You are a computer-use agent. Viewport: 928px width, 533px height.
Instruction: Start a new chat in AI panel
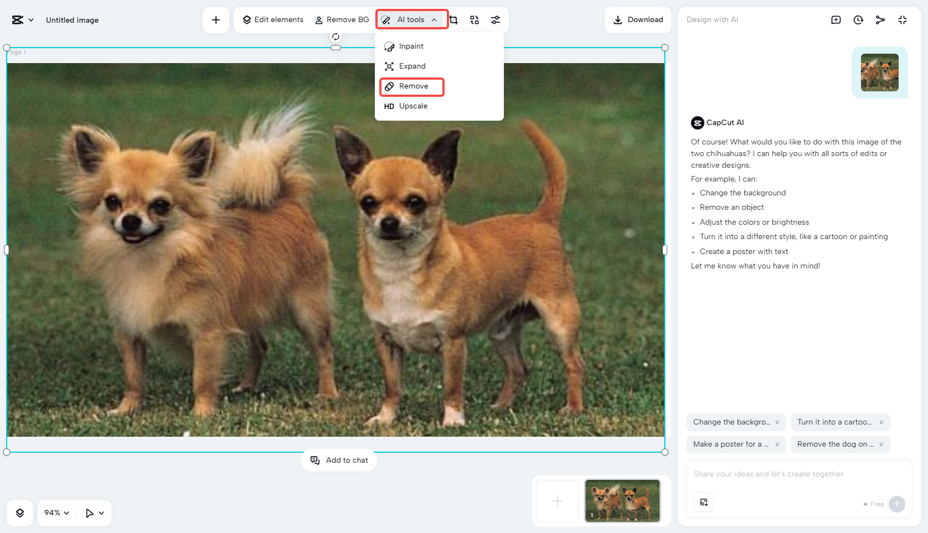click(x=836, y=20)
